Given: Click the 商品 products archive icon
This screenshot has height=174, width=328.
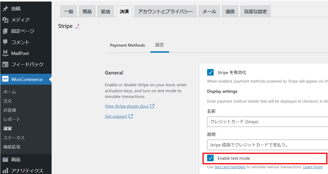Looking at the screenshot, I should tap(5, 159).
